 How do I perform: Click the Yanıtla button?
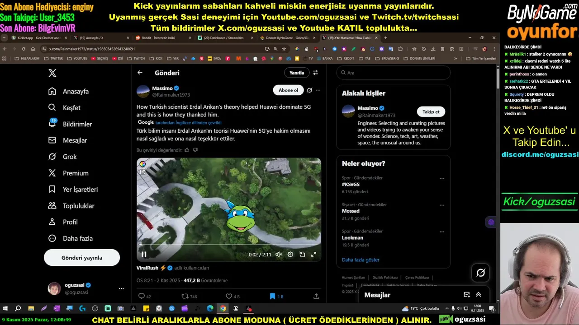tap(297, 73)
